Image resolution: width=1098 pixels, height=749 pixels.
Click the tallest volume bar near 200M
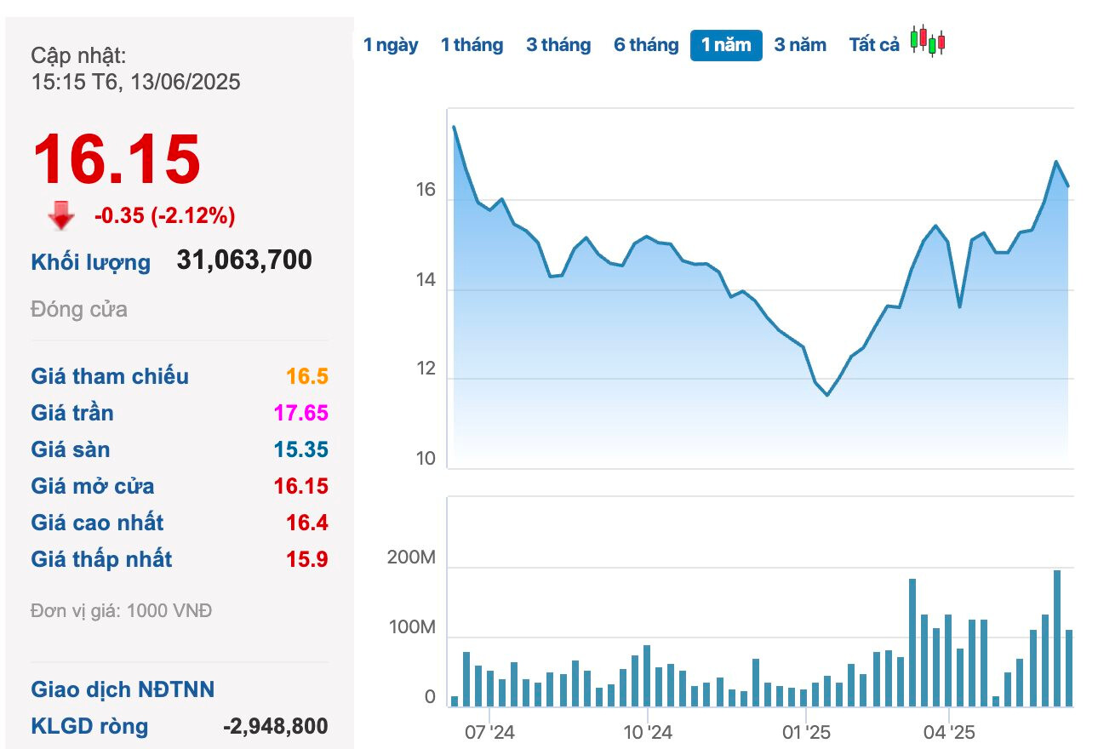[x=1057, y=638]
